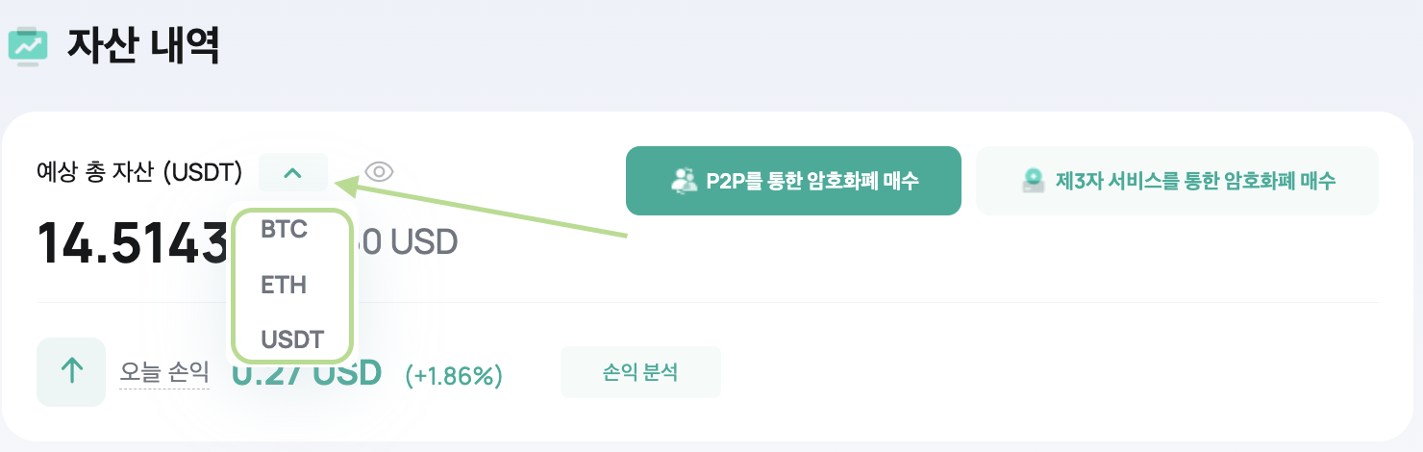Click the people icon in the P2P button
This screenshot has height=452, width=1423.
pos(685,181)
